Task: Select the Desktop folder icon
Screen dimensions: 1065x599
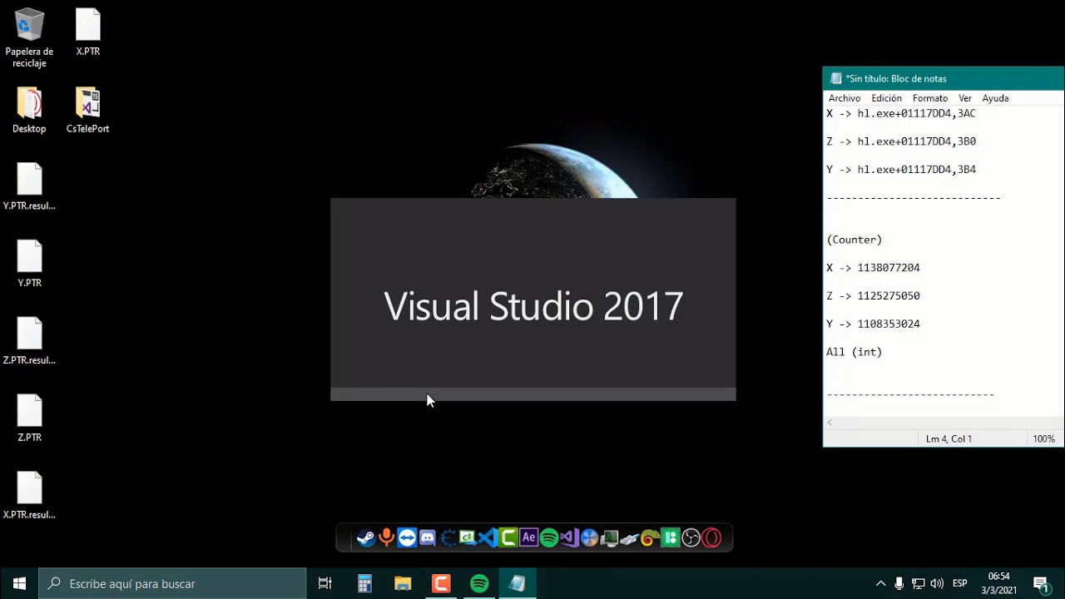Action: (29, 110)
